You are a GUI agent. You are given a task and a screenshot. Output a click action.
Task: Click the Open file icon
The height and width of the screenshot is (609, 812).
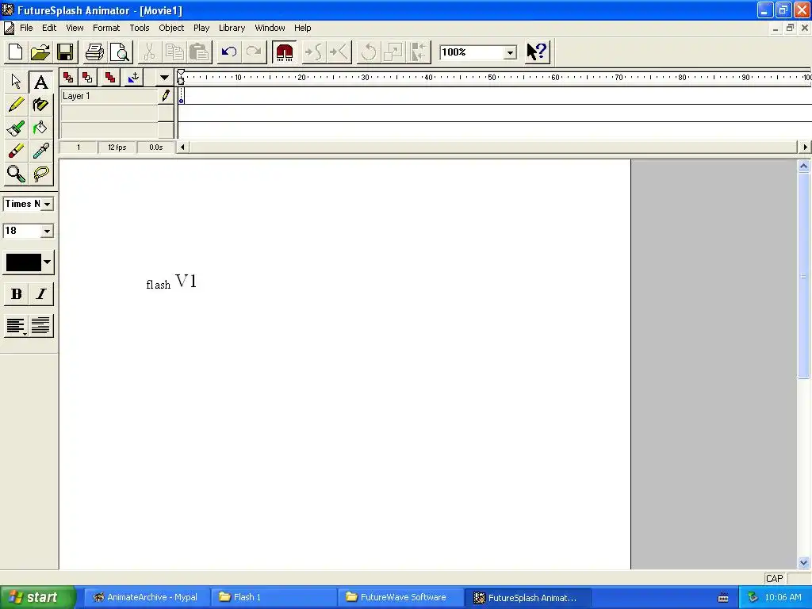pos(40,52)
